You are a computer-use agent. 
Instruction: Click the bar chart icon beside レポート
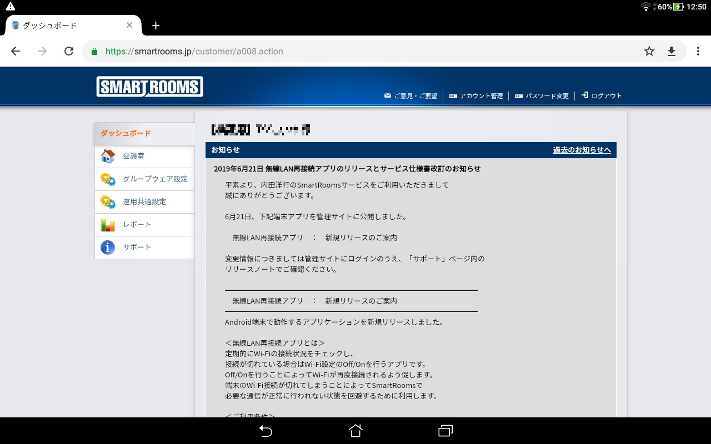(108, 225)
